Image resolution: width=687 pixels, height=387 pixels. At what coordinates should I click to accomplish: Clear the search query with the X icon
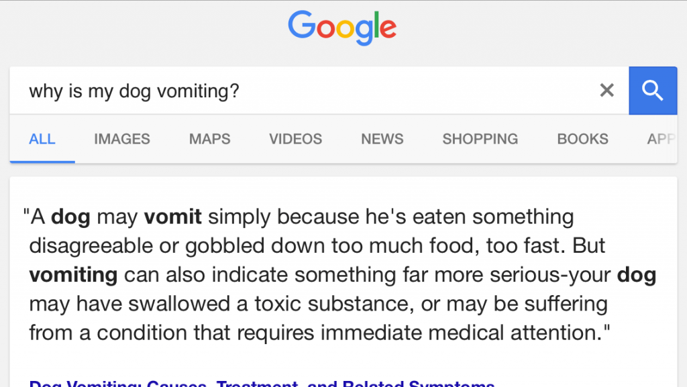606,90
